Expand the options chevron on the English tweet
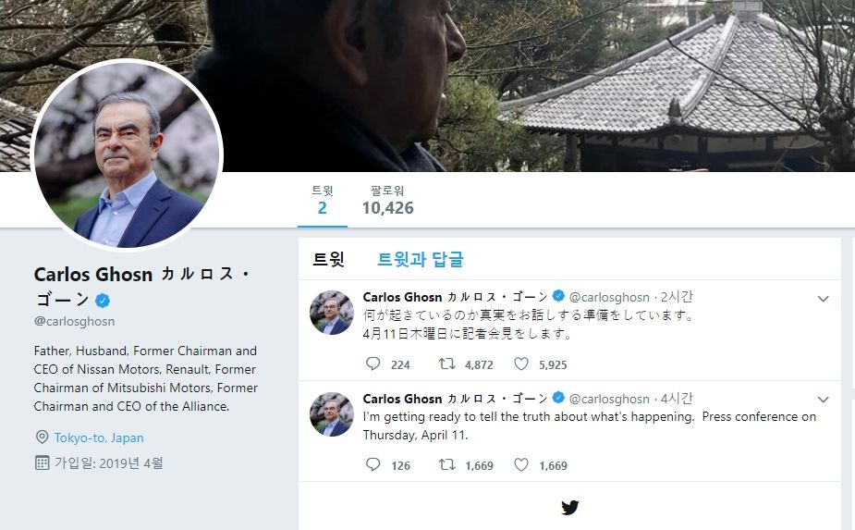The image size is (855, 530). (824, 400)
